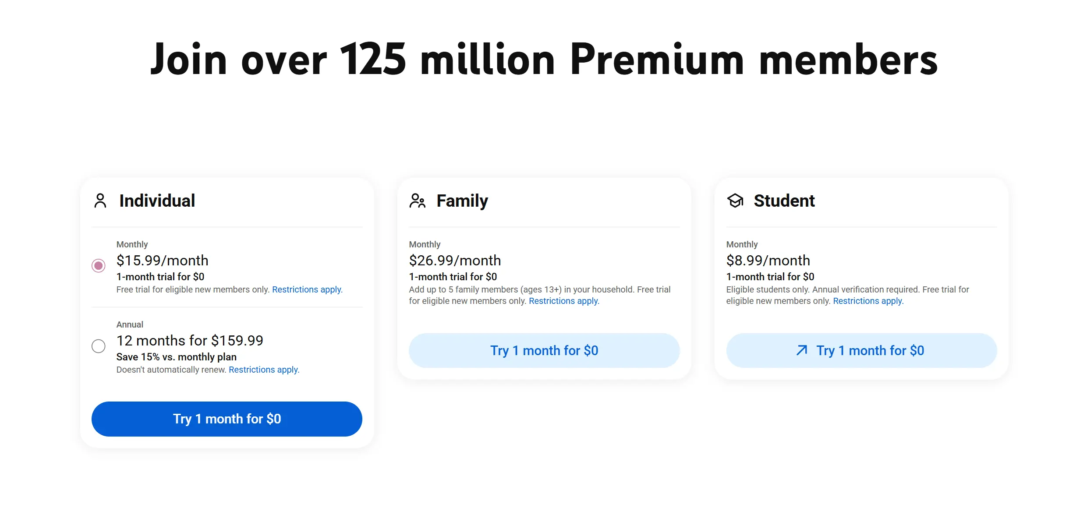The width and height of the screenshot is (1087, 511).
Task: Open Restrictions apply link under Student plan
Action: [868, 301]
